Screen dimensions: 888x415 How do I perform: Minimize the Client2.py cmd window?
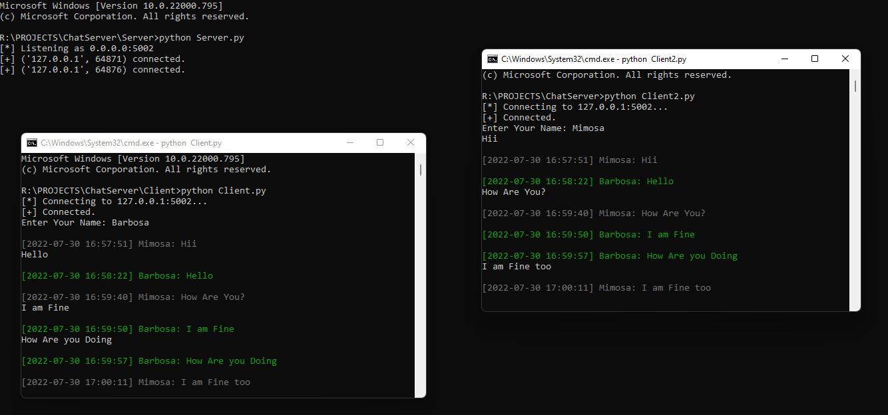[x=784, y=59]
